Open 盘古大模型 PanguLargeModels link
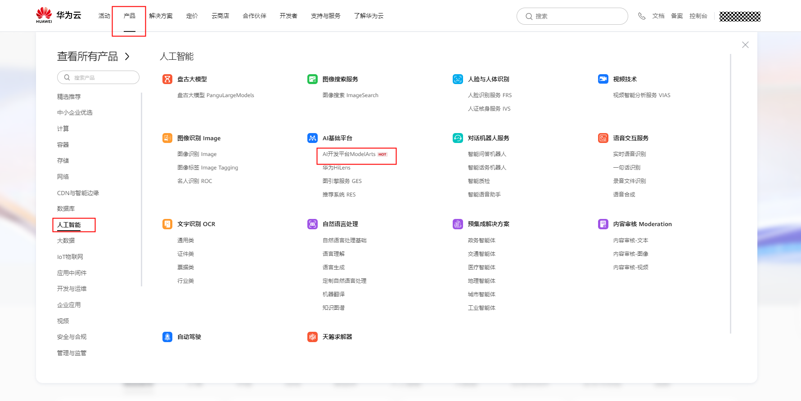Viewport: 801px width, 401px height. coord(216,95)
